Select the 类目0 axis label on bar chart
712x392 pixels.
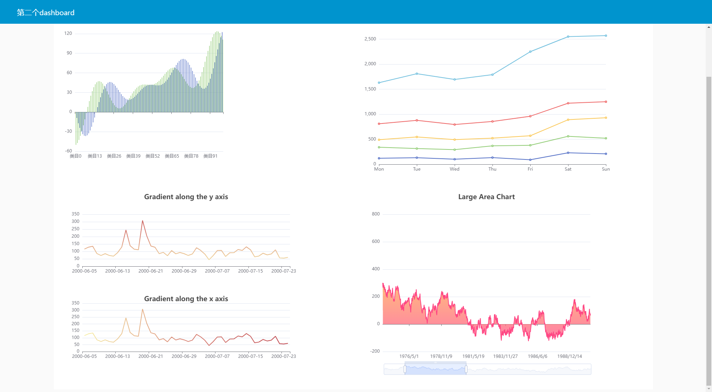click(x=76, y=156)
